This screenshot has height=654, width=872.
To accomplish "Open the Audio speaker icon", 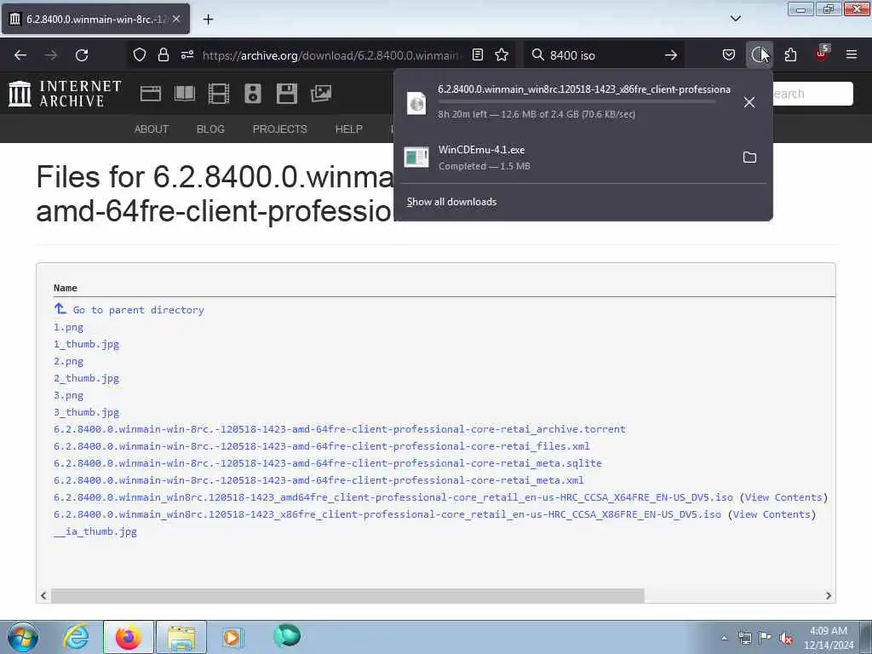I will click(x=252, y=94).
